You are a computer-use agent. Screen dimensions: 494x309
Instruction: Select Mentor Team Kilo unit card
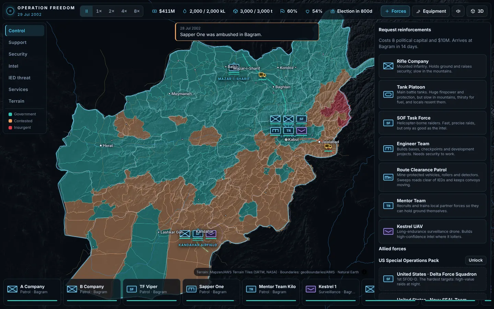(x=271, y=292)
